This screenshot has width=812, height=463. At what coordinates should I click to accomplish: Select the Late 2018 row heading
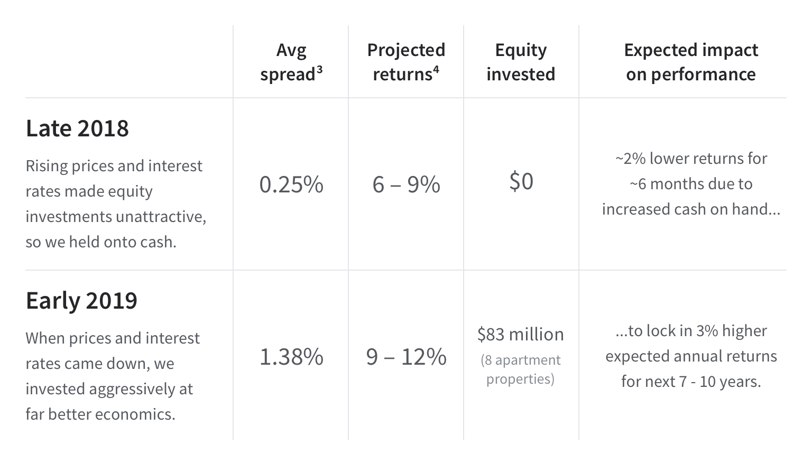coord(77,128)
